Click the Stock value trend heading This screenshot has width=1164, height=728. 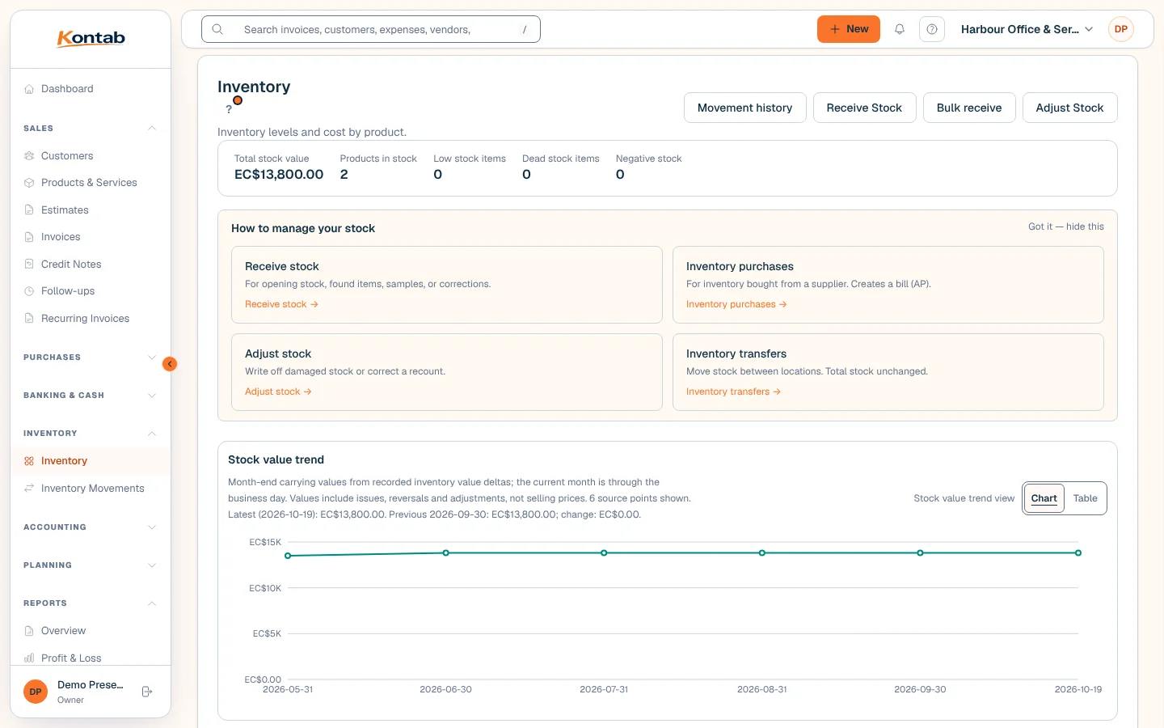[276, 459]
